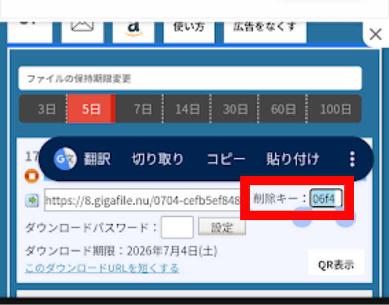The height and width of the screenshot is (305, 389).
Task: Click the orange stop circle icon
Action: click(x=32, y=176)
